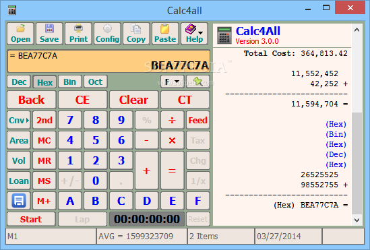Click hex digit E key
Screen dimensions: 370x250
173,201
